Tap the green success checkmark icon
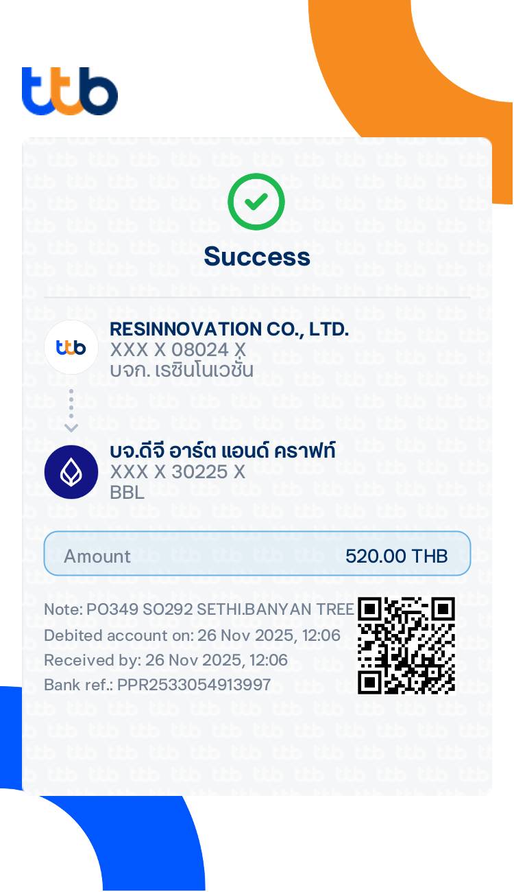The height and width of the screenshot is (892, 514). pos(256,201)
